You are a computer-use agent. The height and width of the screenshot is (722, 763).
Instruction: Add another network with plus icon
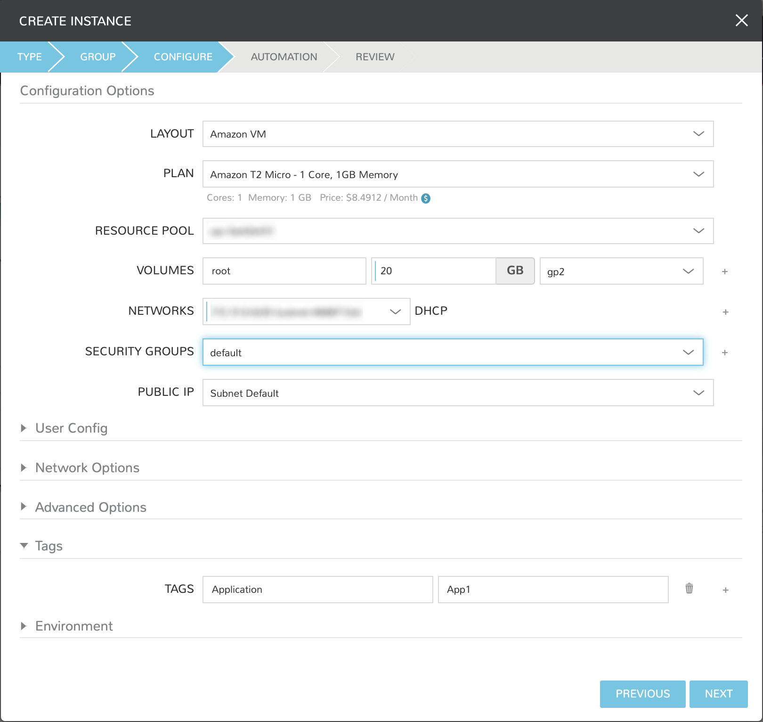(x=725, y=312)
